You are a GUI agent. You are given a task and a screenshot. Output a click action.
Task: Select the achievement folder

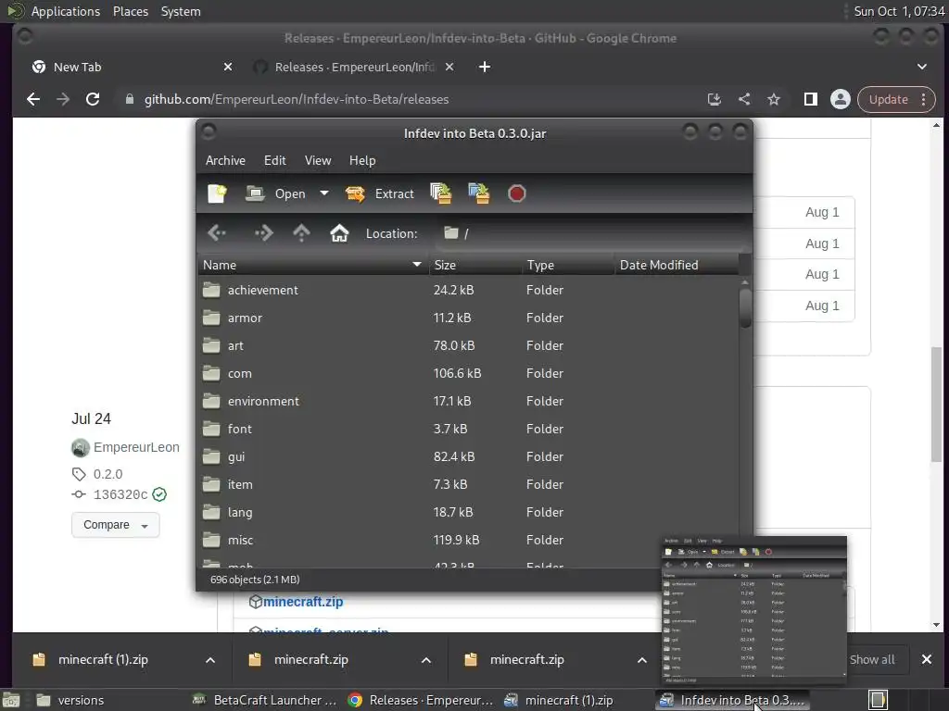click(x=468, y=290)
